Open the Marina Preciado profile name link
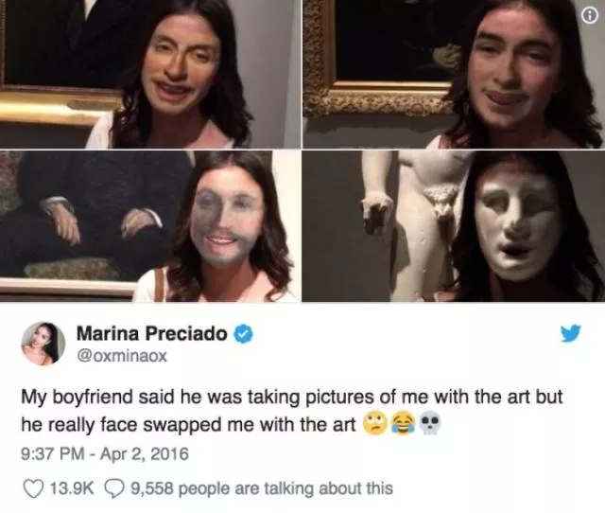 [152, 333]
